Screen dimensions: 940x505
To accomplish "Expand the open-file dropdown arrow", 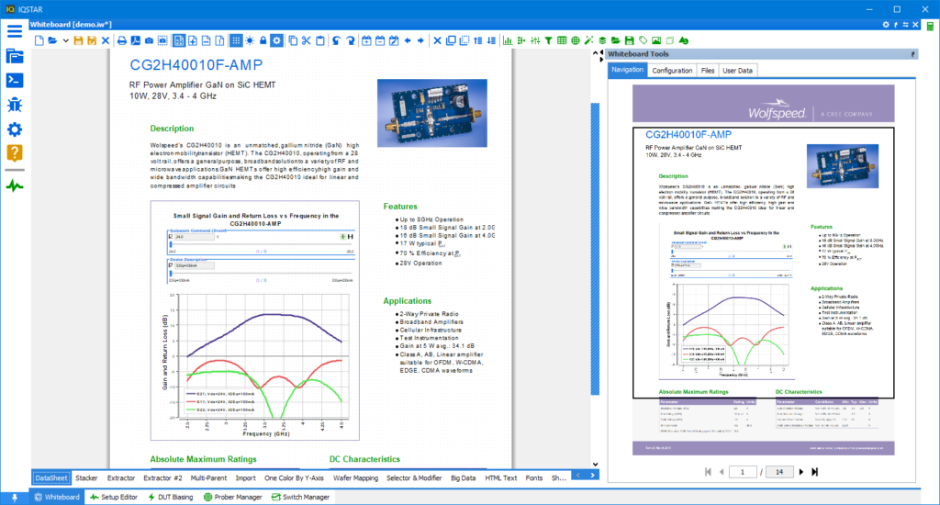I will [65, 40].
